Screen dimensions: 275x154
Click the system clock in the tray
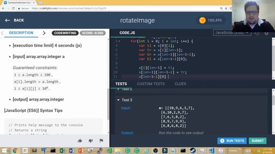[268, 151]
